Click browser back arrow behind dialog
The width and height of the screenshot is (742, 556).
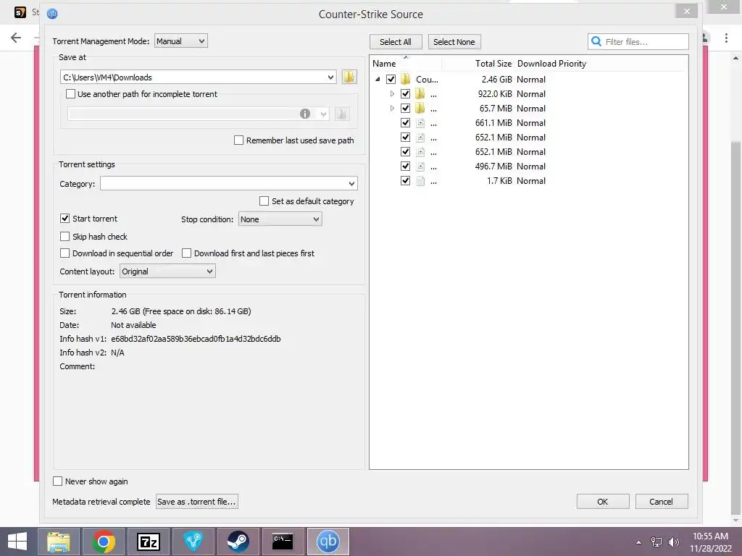click(16, 38)
